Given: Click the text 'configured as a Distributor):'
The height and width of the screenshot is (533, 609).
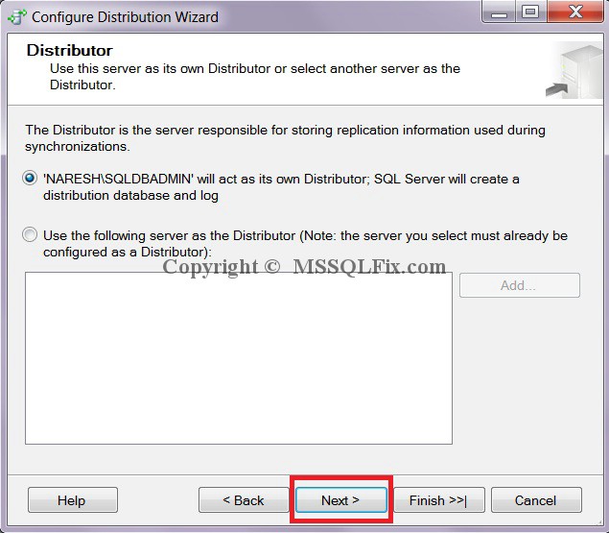Looking at the screenshot, I should (128, 253).
